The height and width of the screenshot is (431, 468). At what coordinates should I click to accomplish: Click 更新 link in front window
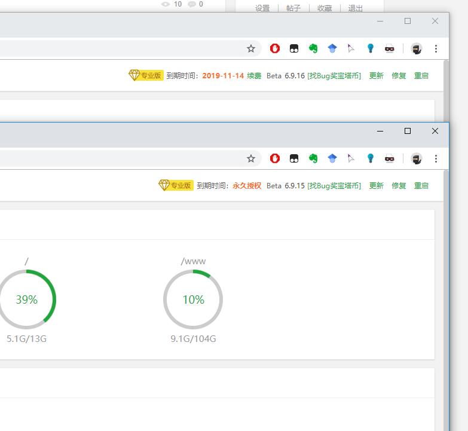(x=377, y=186)
